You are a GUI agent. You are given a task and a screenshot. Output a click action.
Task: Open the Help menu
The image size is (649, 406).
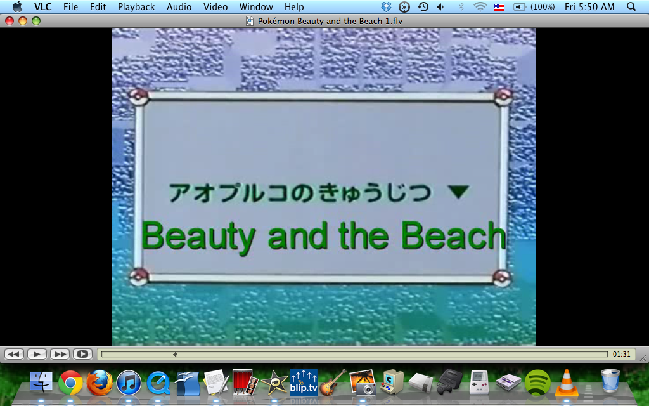pos(294,6)
